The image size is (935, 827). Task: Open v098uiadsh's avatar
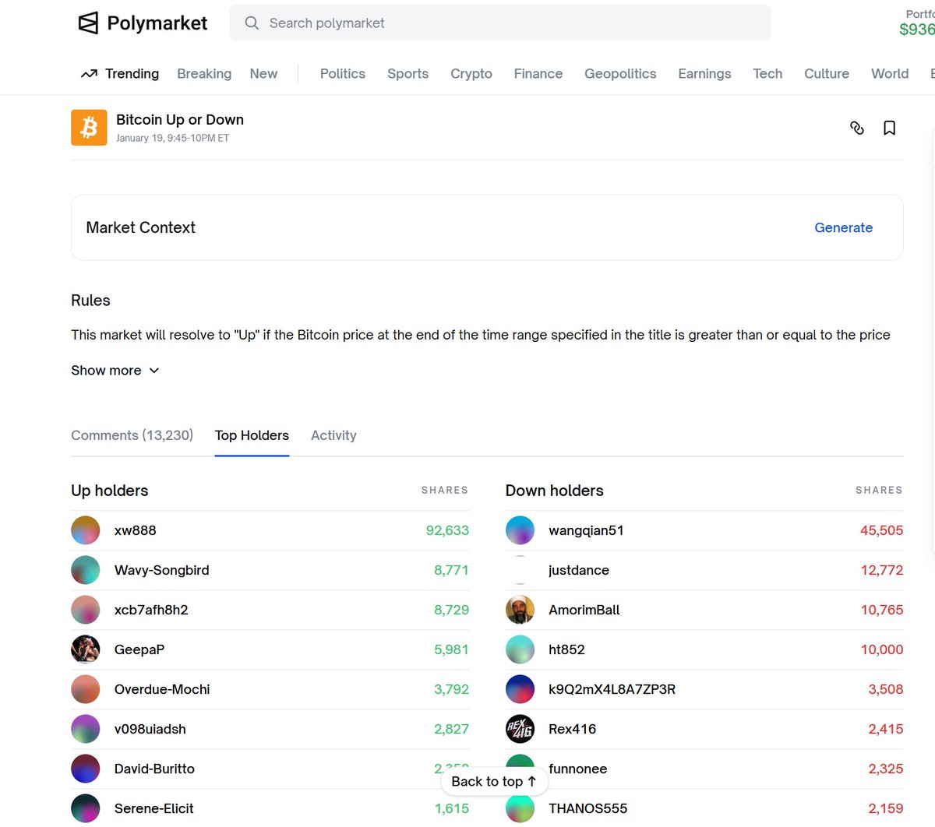coord(86,729)
